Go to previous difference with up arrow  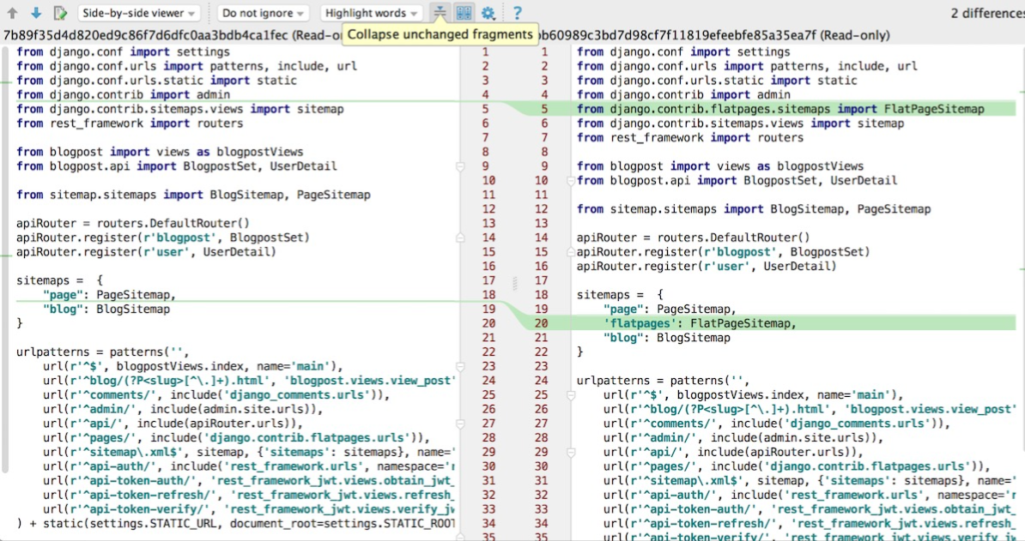click(x=12, y=12)
